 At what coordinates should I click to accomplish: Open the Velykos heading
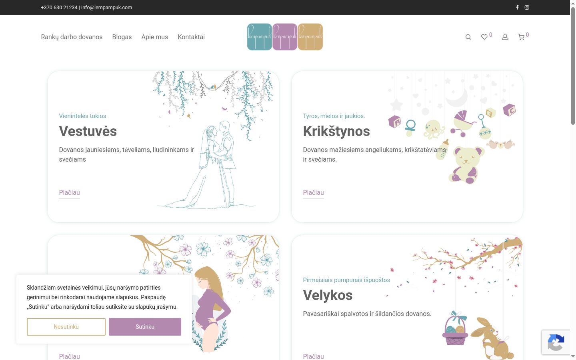pyautogui.click(x=328, y=295)
